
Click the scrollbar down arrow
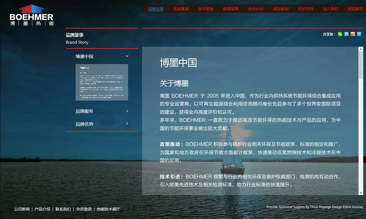click(361, 193)
